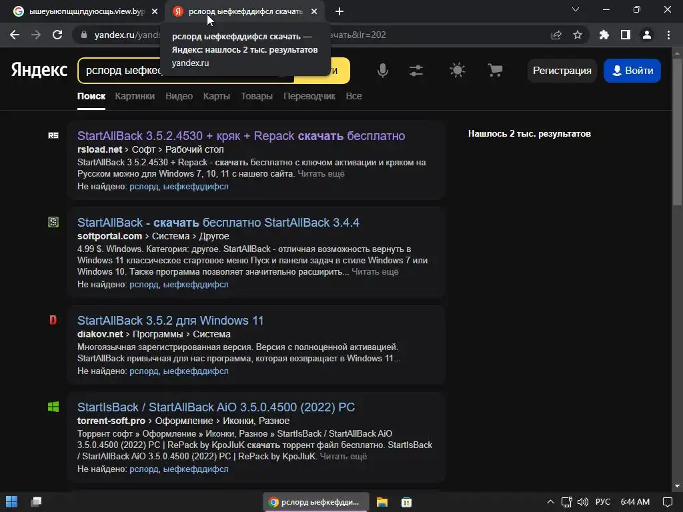Image resolution: width=683 pixels, height=512 pixels.
Task: Open File Explorer from taskbar
Action: point(382,502)
